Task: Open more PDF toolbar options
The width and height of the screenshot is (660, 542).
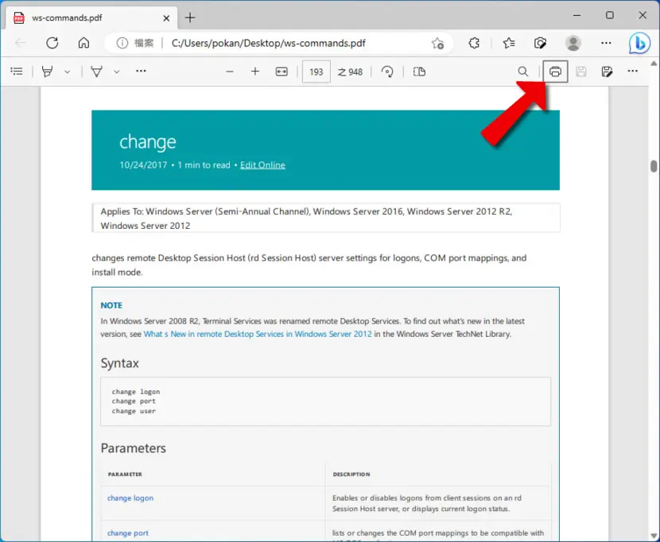Action: click(633, 72)
